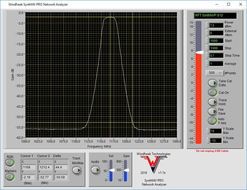Click the Start frequency stepper arrows
The width and height of the screenshot is (247, 190).
[x=207, y=41]
